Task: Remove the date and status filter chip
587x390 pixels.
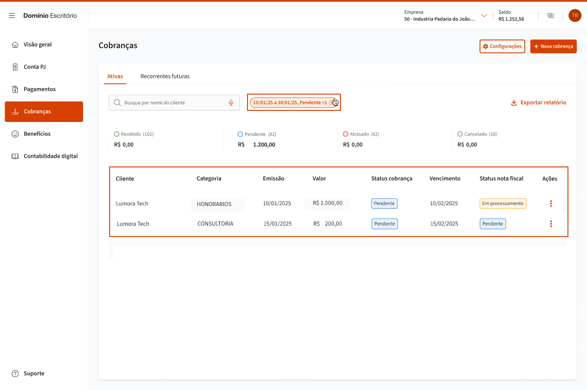Action: click(332, 102)
